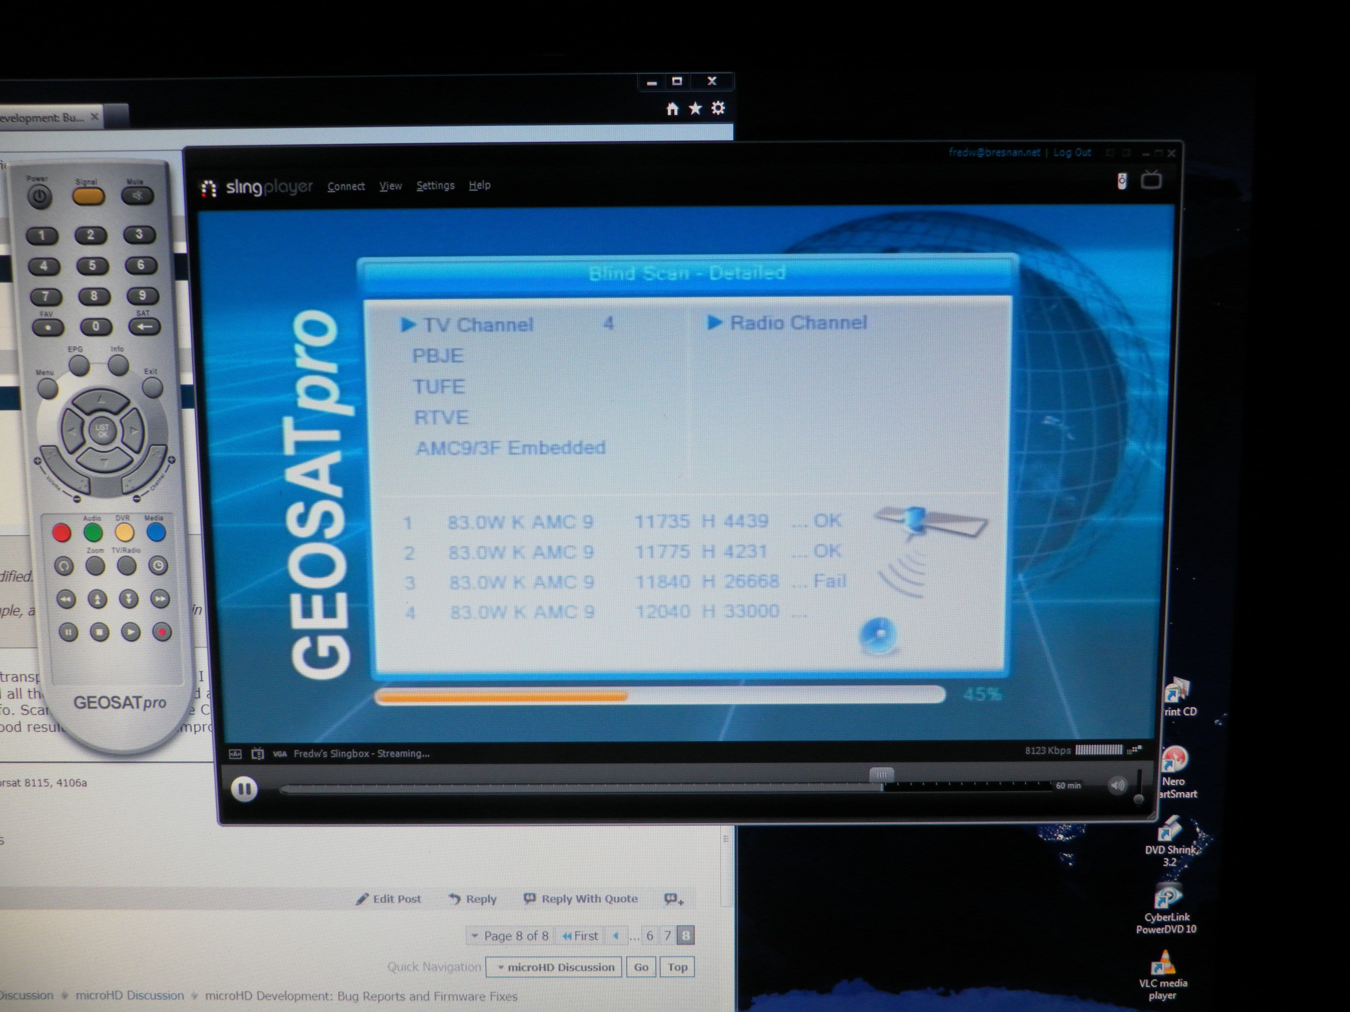
Task: Click the Edit Post button in forum
Action: pos(389,899)
